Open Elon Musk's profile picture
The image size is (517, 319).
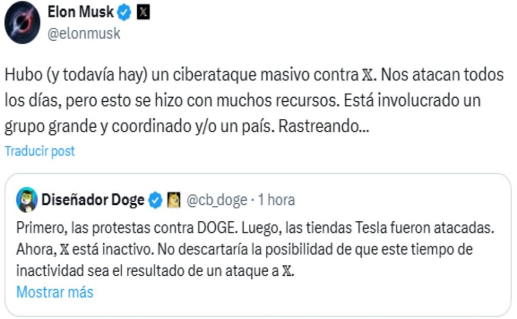[23, 23]
